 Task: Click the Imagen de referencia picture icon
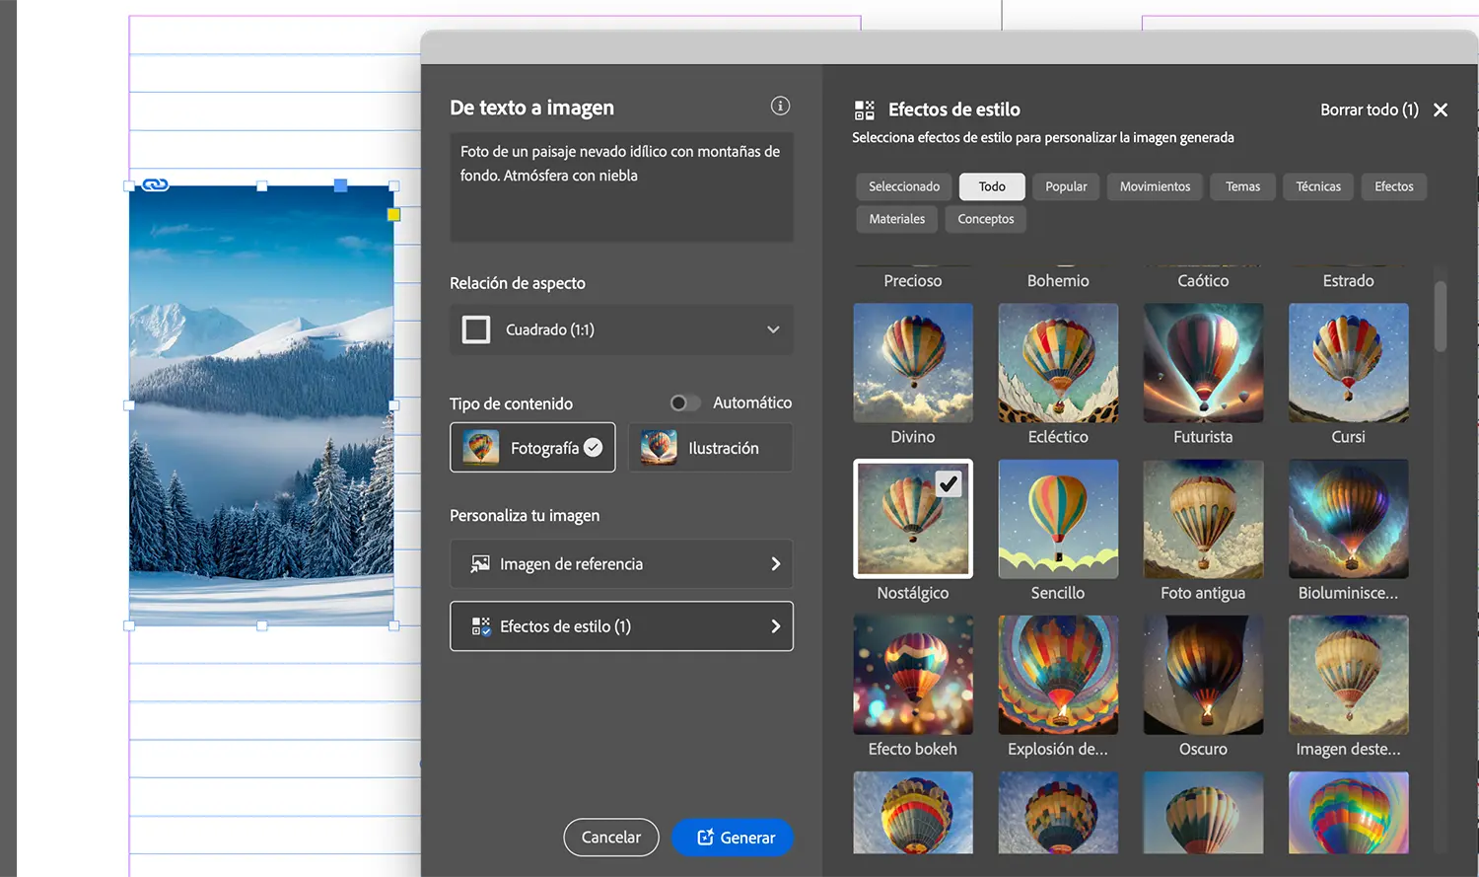click(480, 564)
